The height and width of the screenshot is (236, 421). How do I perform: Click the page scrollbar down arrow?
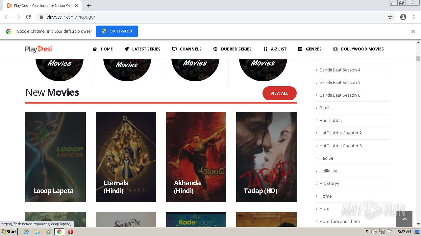point(418,224)
